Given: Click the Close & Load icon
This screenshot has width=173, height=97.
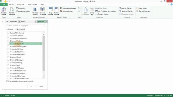Looking at the screenshot, I should [x=4, y=10].
